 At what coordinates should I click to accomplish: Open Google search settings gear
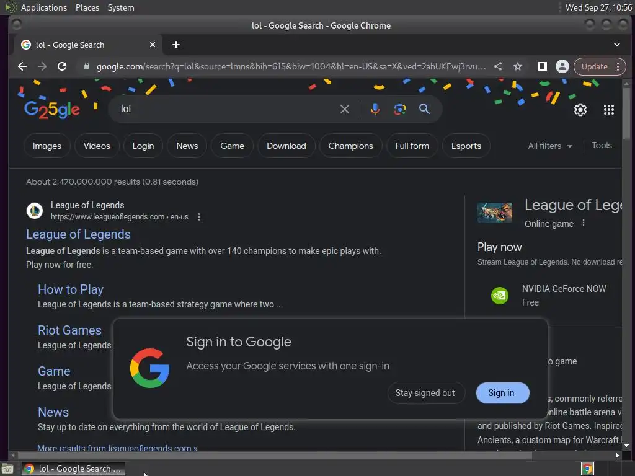(x=580, y=110)
